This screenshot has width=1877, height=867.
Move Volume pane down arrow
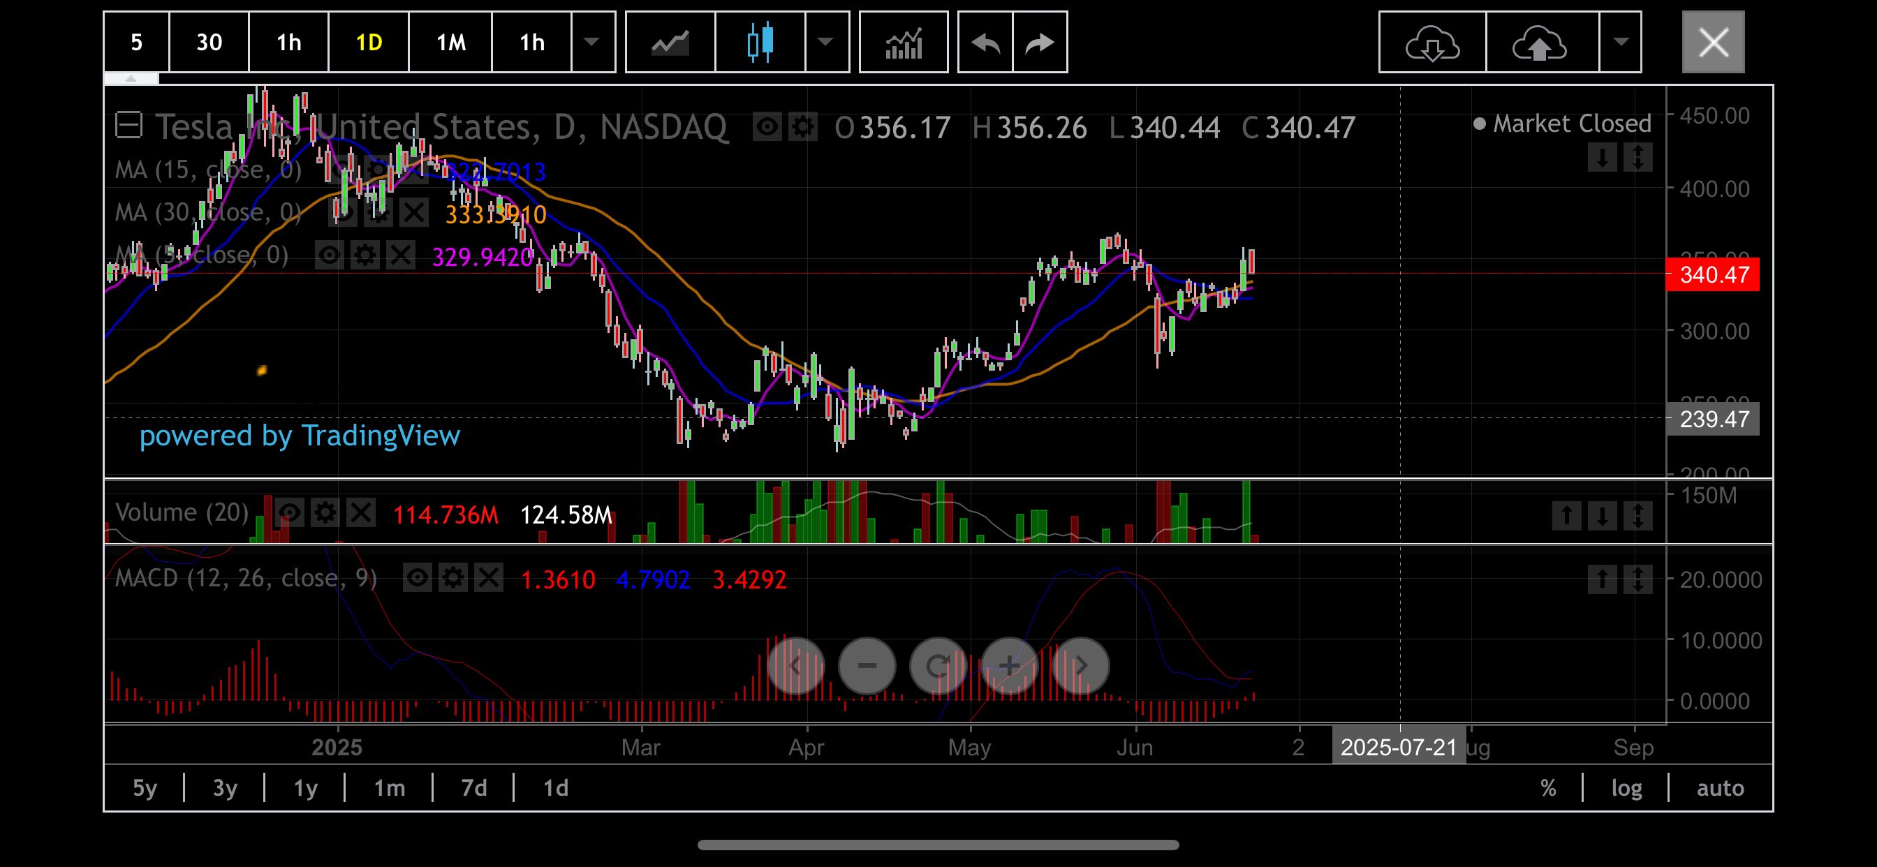tap(1603, 516)
